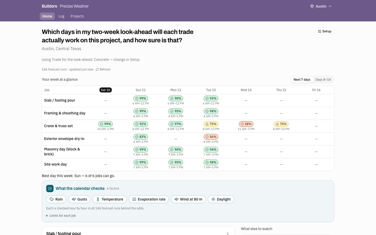Click the Site work day row label
Screen dimensions: 376x235
click(x=55, y=164)
